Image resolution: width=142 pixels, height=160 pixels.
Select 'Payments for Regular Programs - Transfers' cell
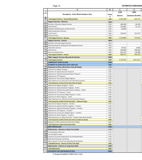point(77,104)
